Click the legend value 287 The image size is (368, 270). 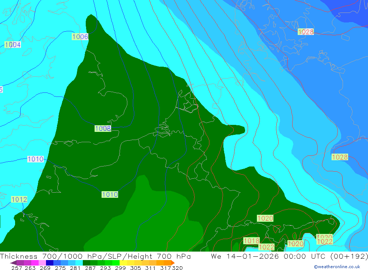tap(90, 268)
